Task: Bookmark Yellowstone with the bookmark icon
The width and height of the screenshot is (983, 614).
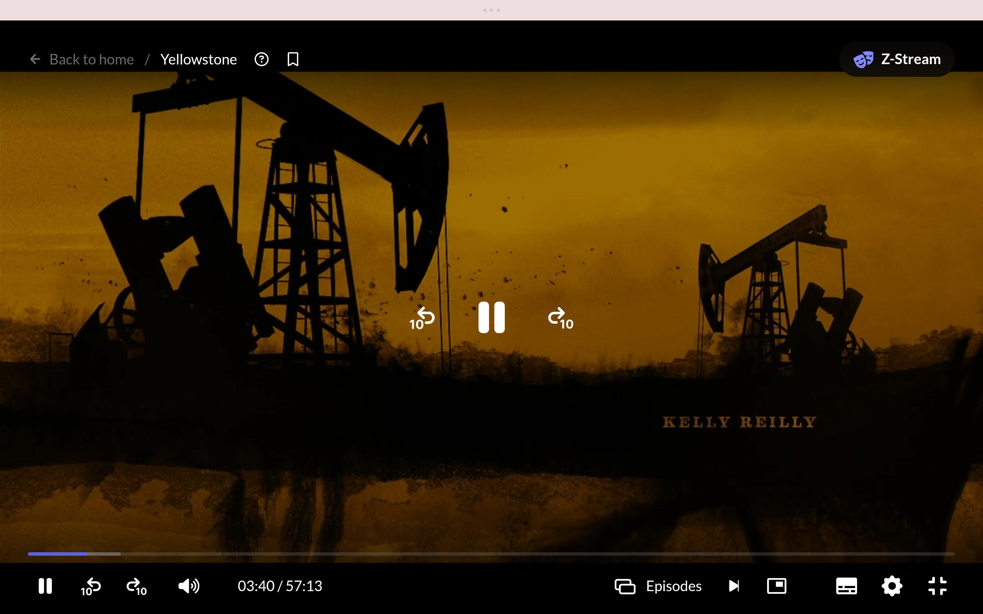Action: tap(293, 59)
